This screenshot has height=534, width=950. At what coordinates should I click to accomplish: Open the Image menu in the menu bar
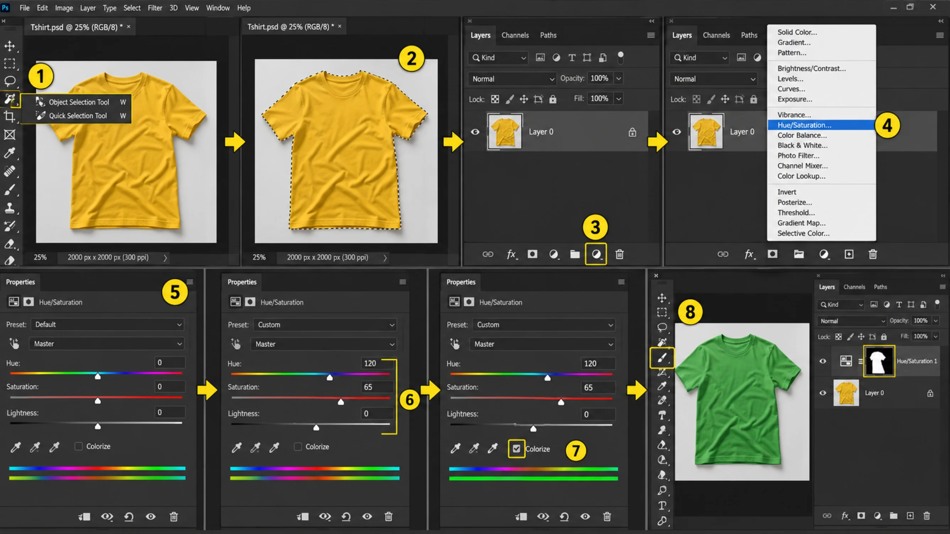coord(64,8)
